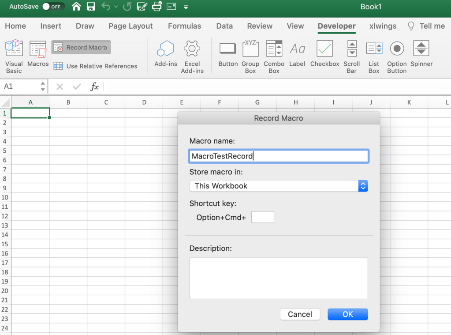The image size is (451, 335).
Task: Open the Undo history dropdown arrow
Action: [x=116, y=7]
